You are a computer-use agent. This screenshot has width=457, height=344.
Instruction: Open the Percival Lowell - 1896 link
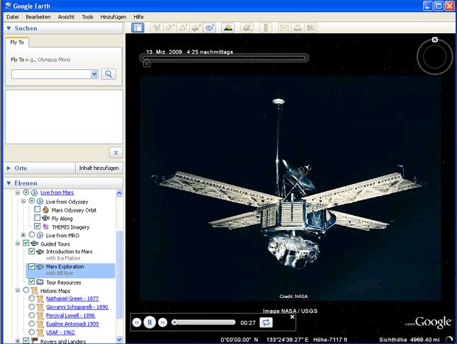(x=71, y=316)
